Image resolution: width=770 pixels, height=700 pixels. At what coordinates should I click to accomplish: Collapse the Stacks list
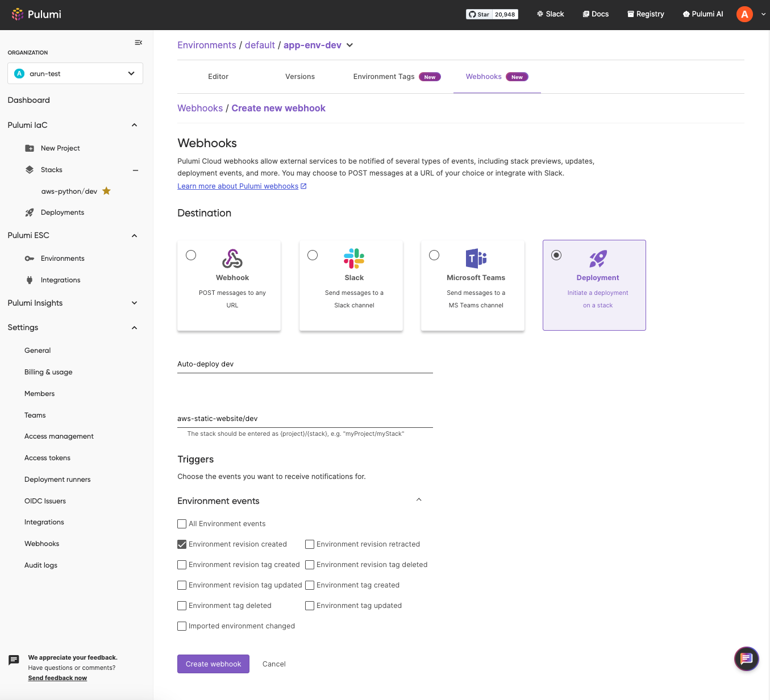(x=135, y=170)
